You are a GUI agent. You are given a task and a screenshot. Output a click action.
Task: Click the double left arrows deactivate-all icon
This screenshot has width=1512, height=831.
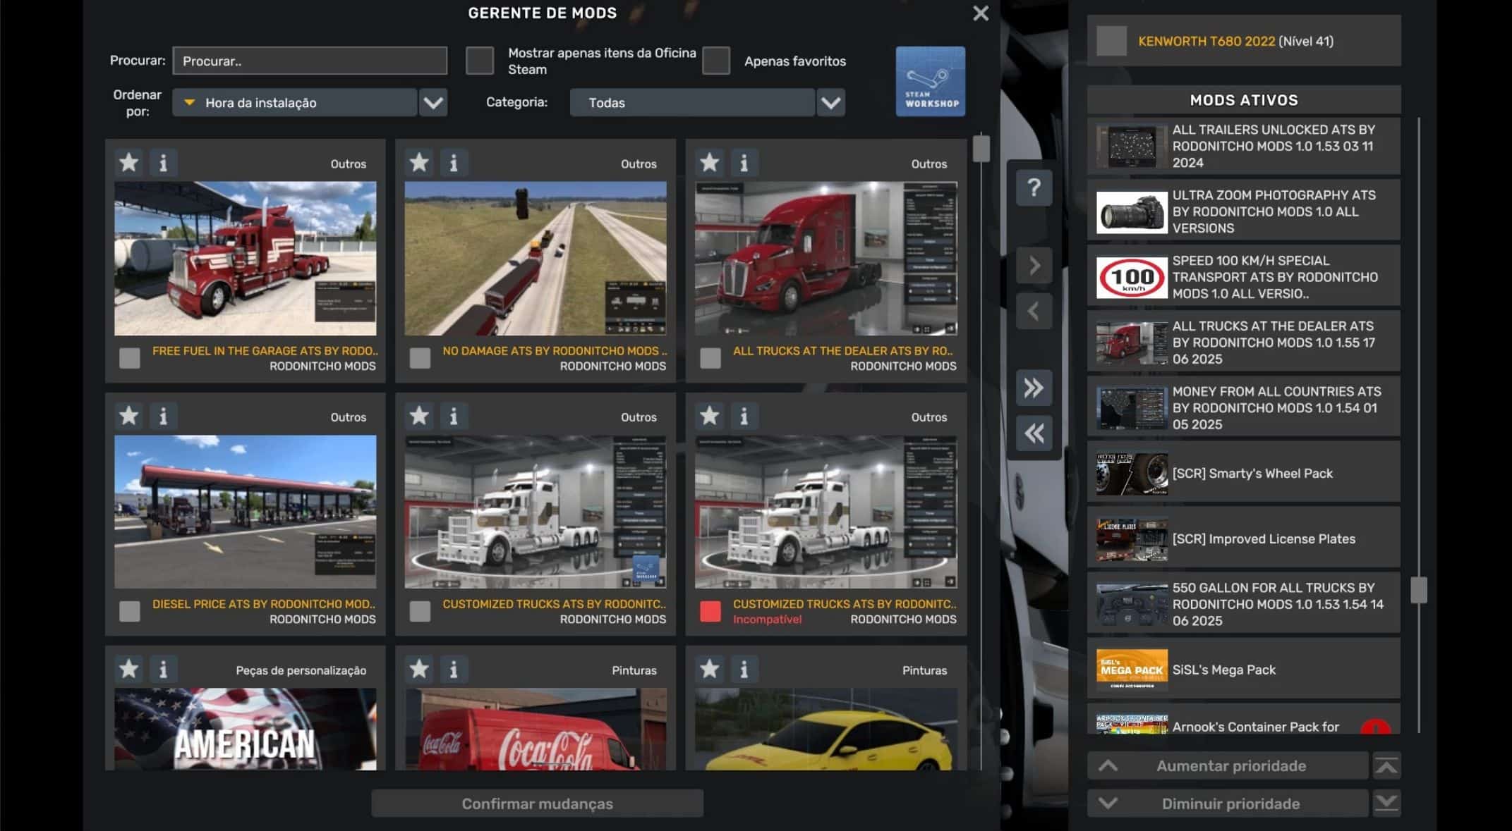1034,433
